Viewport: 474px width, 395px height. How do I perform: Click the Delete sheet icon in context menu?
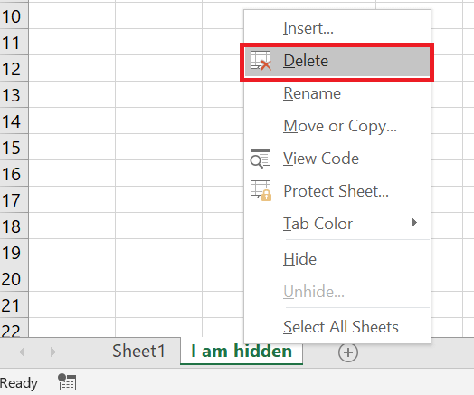261,61
